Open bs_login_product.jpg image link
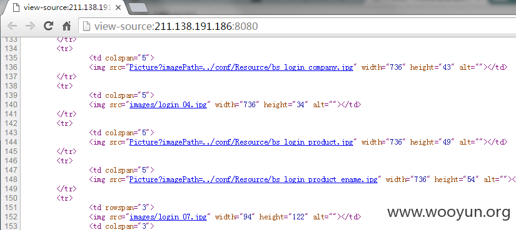The height and width of the screenshot is (230, 516). click(x=241, y=142)
